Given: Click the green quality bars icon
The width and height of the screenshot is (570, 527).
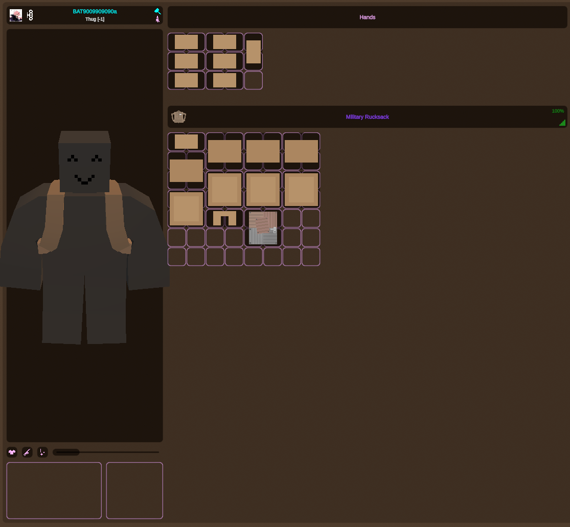Looking at the screenshot, I should pos(562,123).
